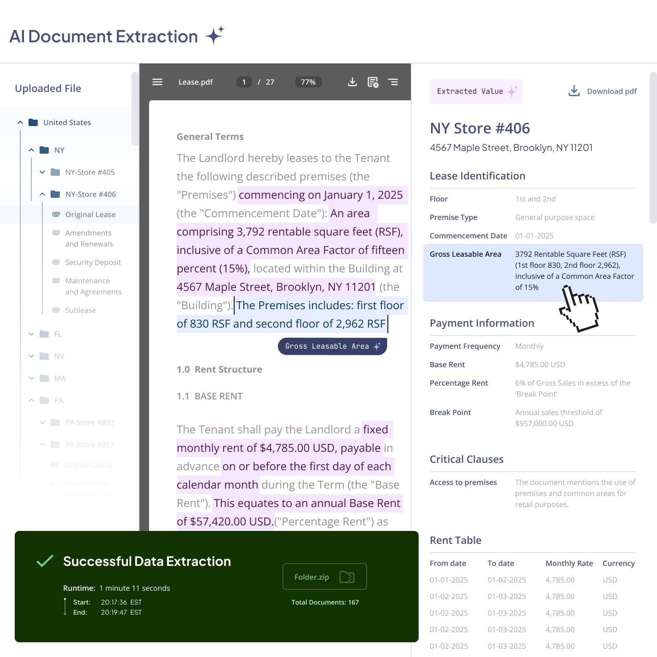657x657 pixels.
Task: Click the Premise Type value General purpose space
Action: tap(555, 217)
